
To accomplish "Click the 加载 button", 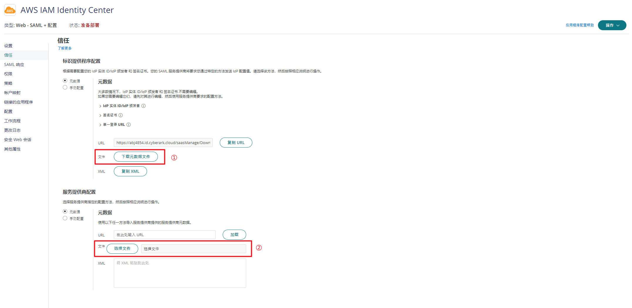I will tap(234, 235).
